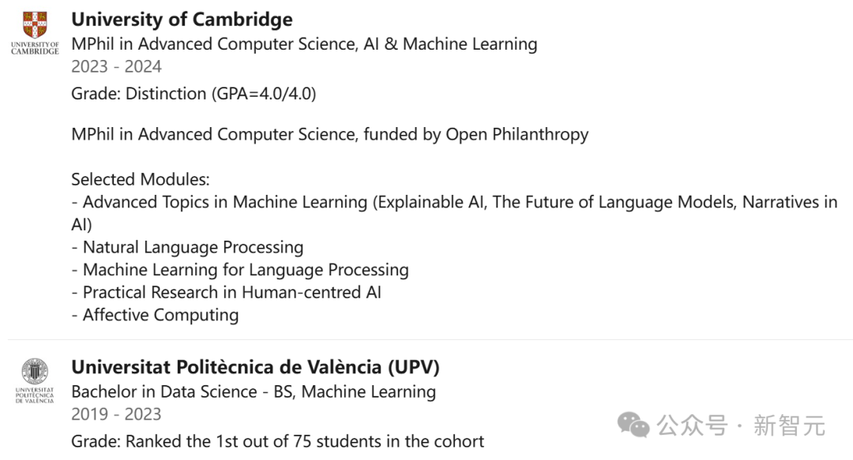Click the Selected Modules label
This screenshot has width=853, height=460.
click(140, 179)
